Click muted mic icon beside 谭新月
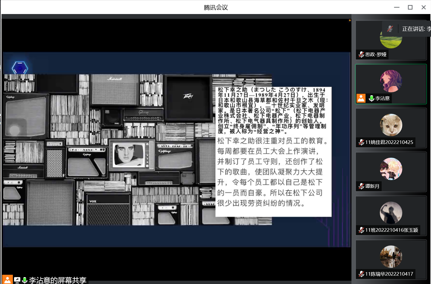This screenshot has height=284, width=431. (x=361, y=186)
